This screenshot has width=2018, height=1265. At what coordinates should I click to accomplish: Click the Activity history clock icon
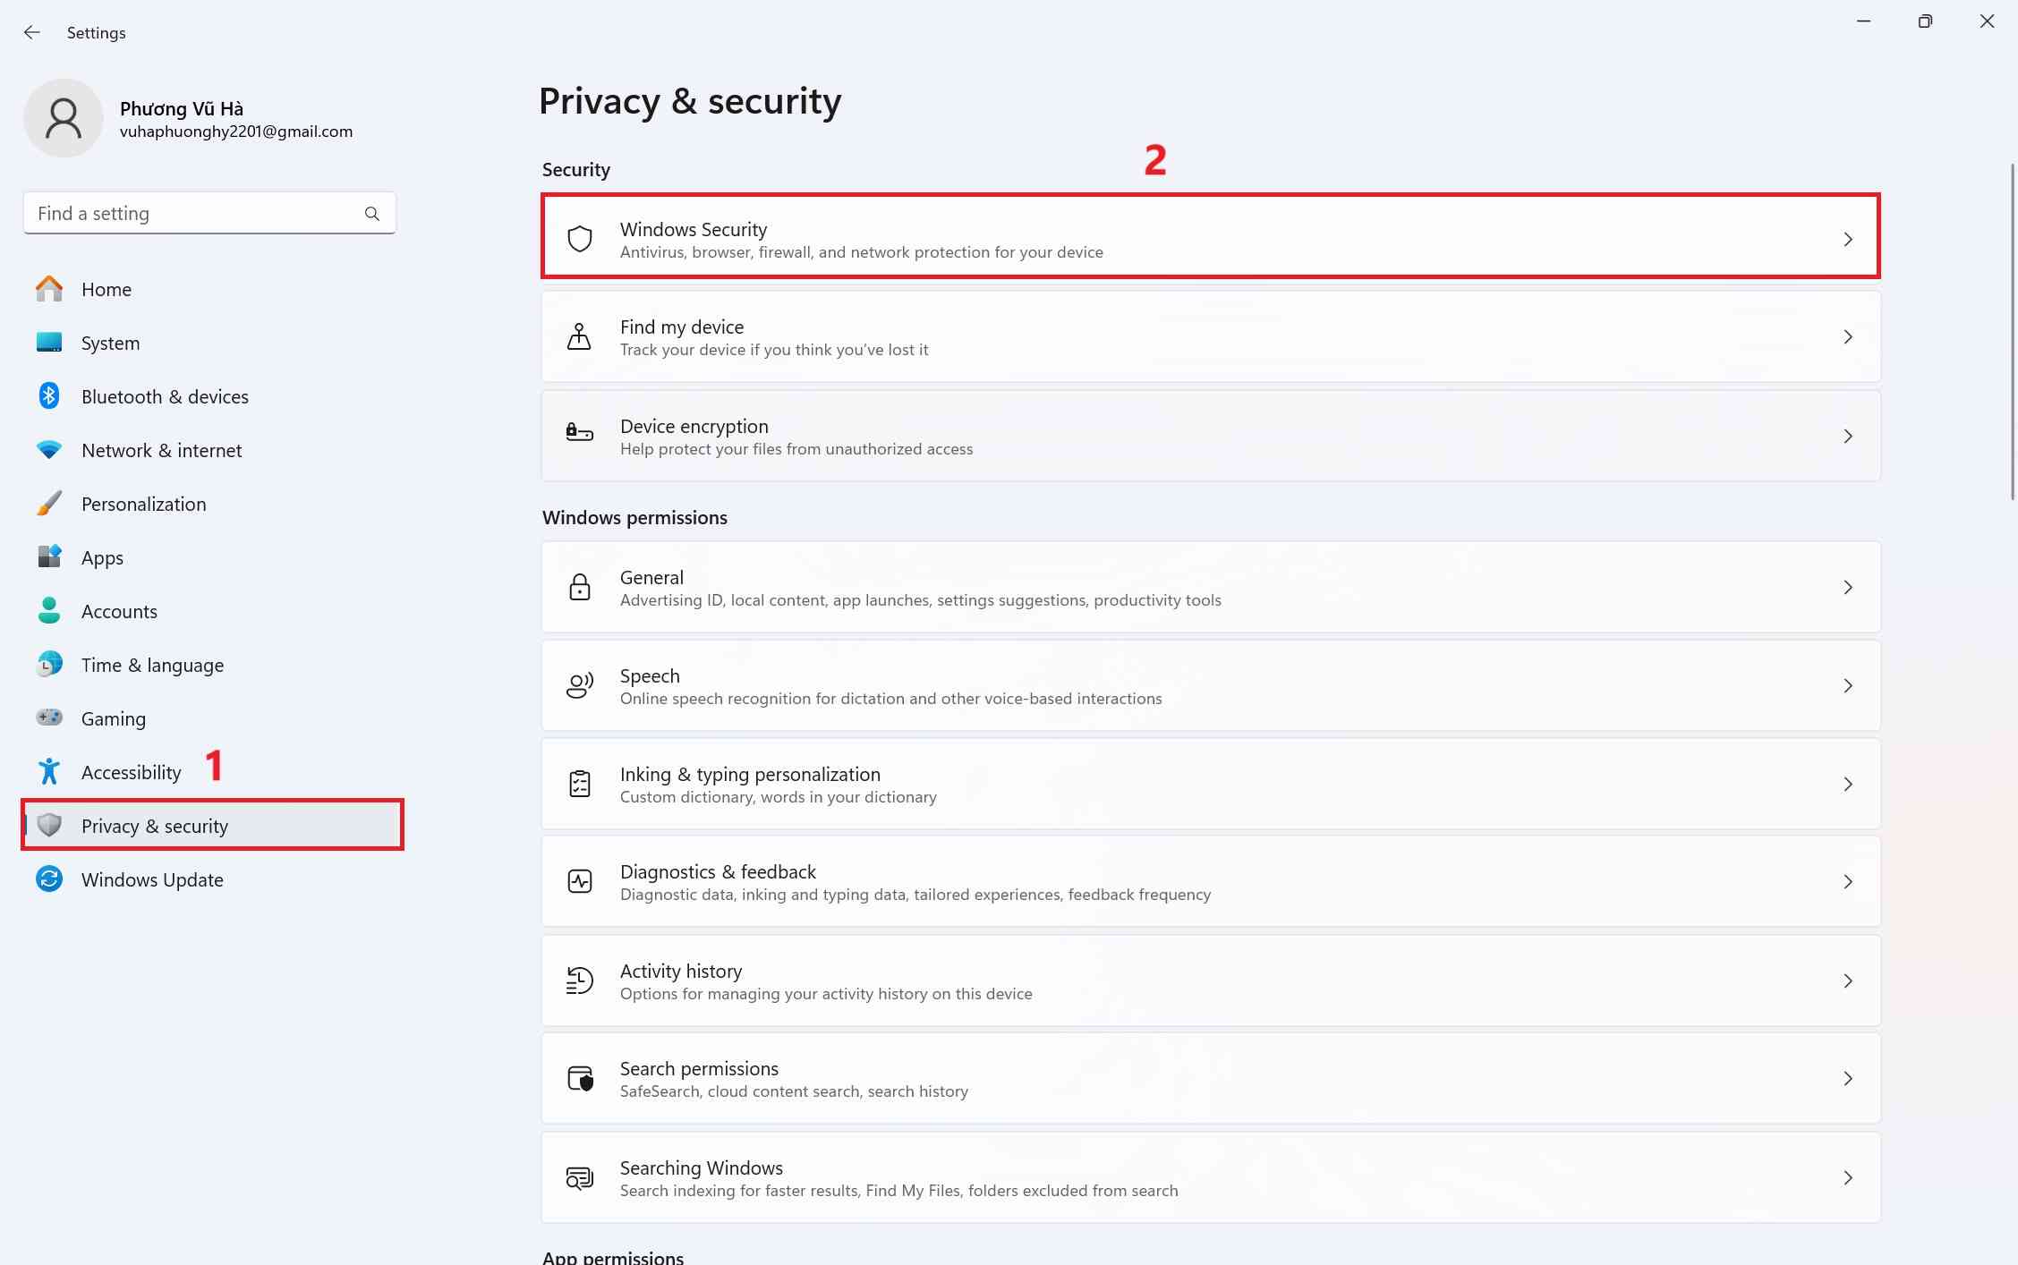580,981
